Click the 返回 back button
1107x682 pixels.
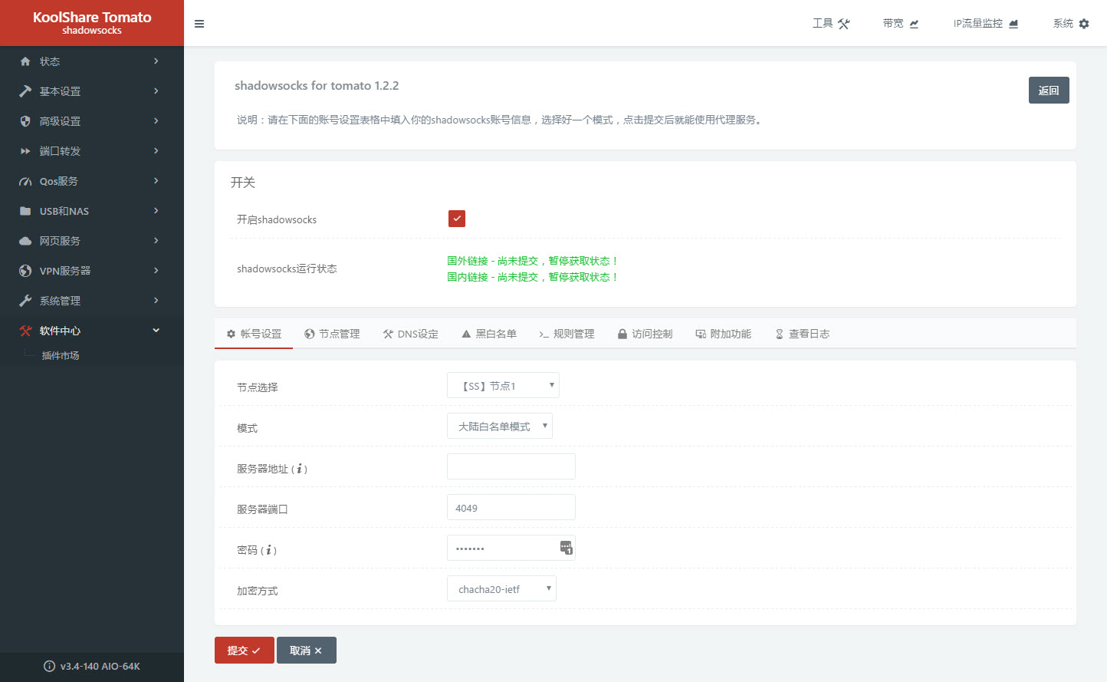tap(1048, 91)
